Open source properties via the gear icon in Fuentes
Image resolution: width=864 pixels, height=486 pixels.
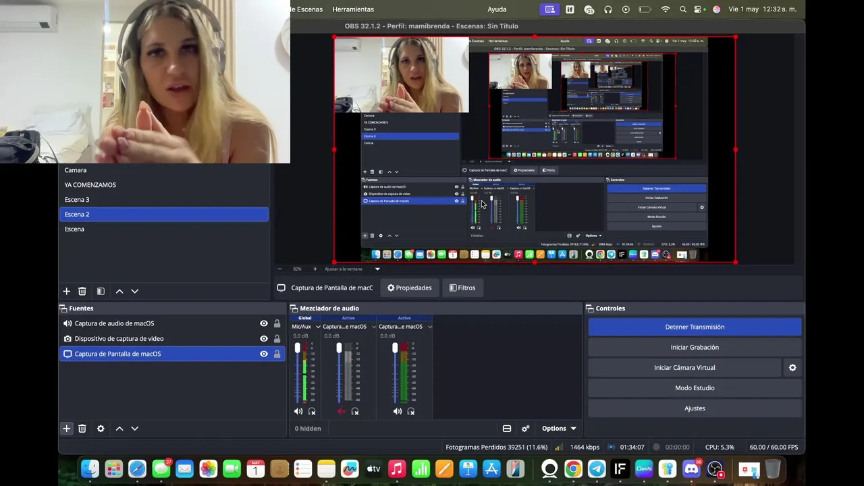[x=101, y=429]
